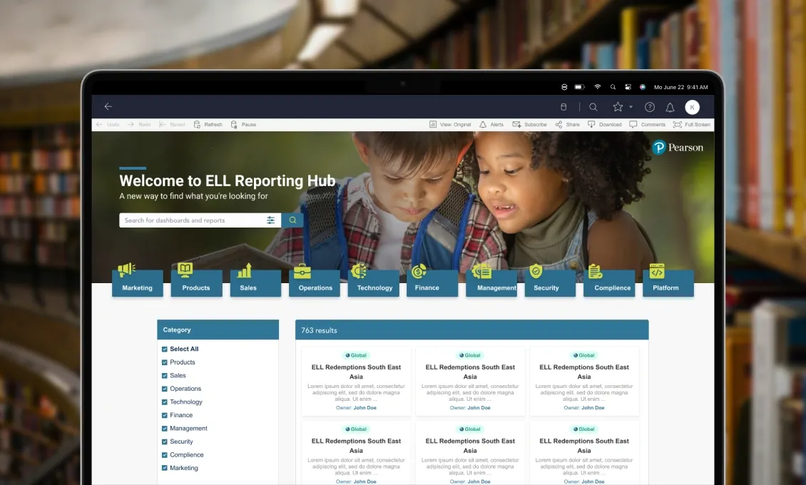Click Subscribe in the toolbar

pyautogui.click(x=529, y=124)
